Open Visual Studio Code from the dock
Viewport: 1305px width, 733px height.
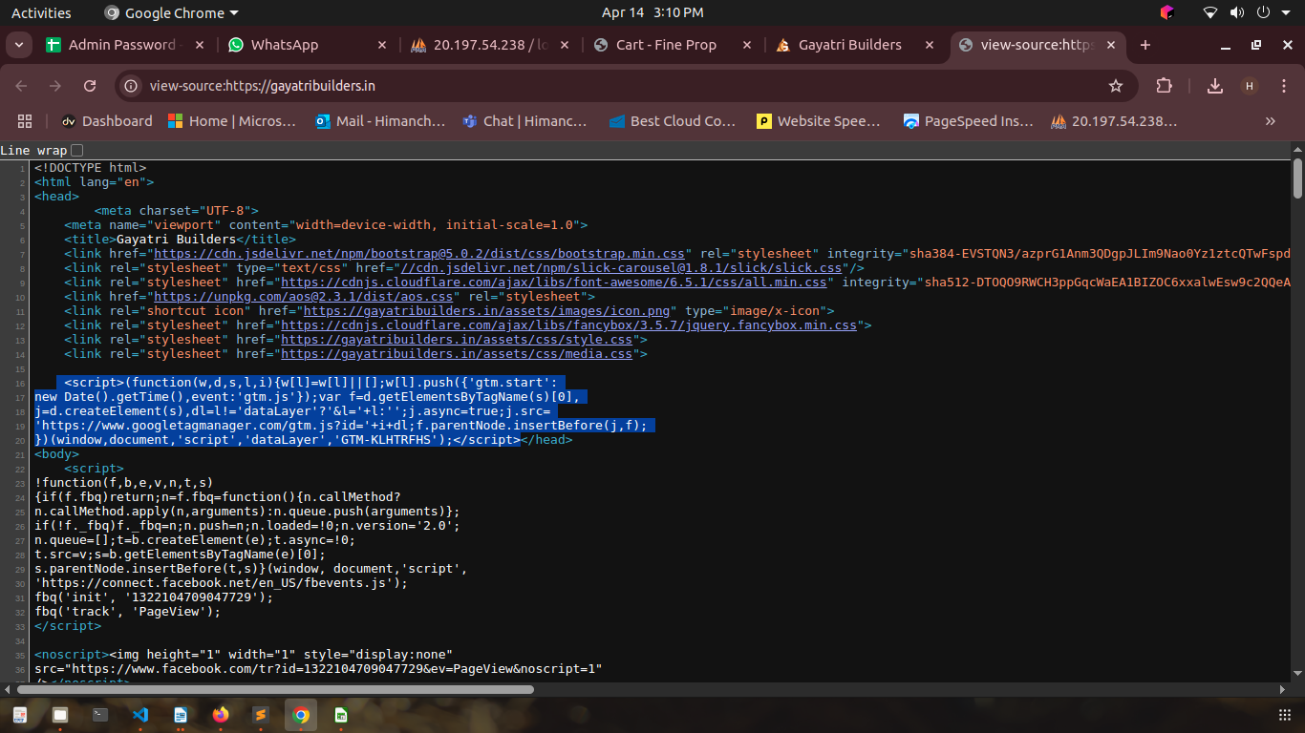(140, 714)
